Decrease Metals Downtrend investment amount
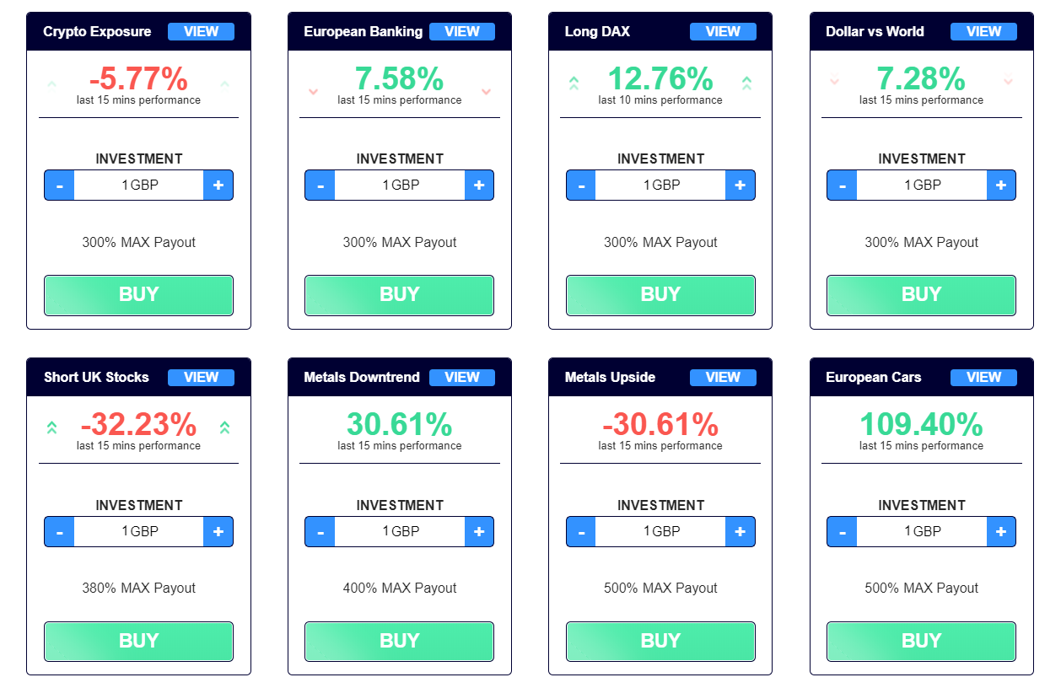Screen dimensions: 1061x688 click(320, 531)
